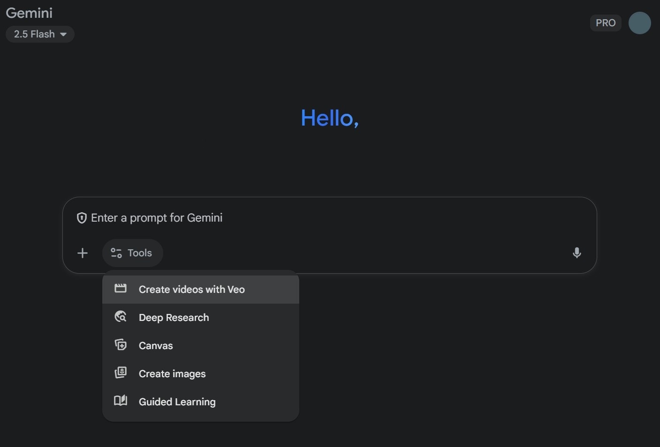Click the Tools sliders icon

[116, 253]
